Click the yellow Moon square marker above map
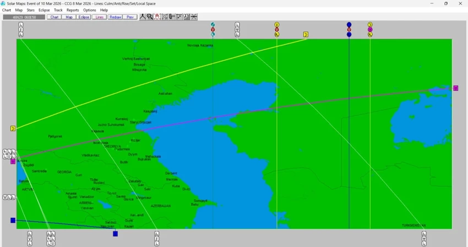The image size is (468, 247). coord(306,34)
